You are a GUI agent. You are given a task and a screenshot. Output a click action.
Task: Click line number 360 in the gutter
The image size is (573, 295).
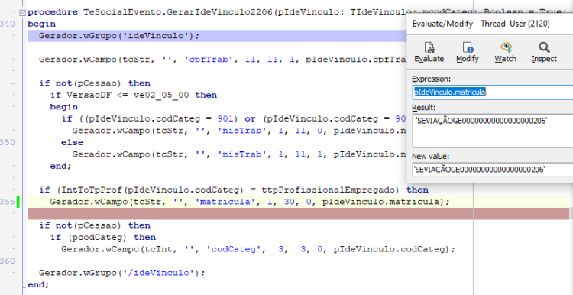8,261
